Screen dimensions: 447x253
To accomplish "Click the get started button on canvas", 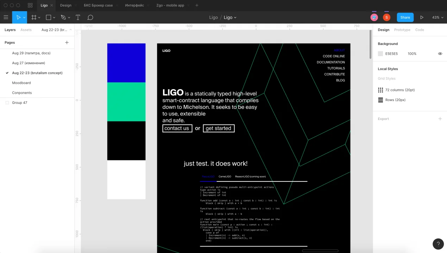I will [218, 128].
